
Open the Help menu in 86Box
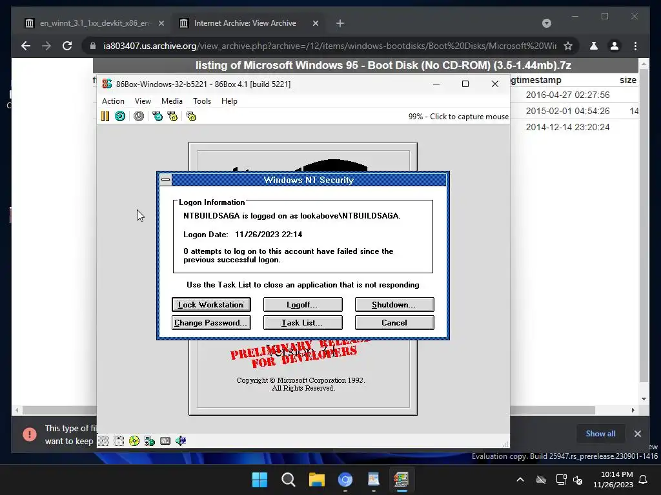[x=229, y=101]
